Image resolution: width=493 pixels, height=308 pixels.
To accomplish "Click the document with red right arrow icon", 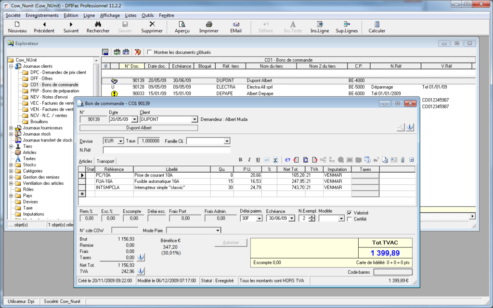I will pyautogui.click(x=314, y=160).
